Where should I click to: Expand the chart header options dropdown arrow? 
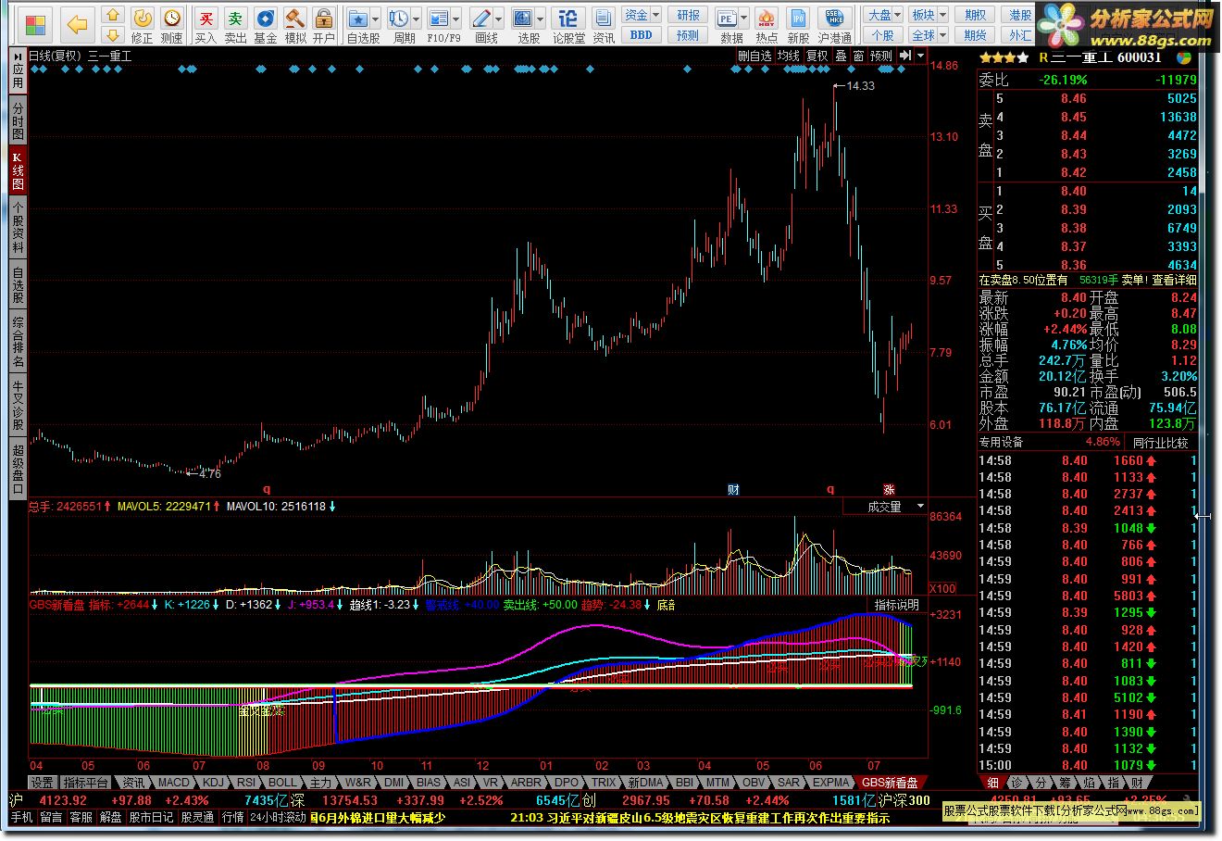tap(920, 56)
